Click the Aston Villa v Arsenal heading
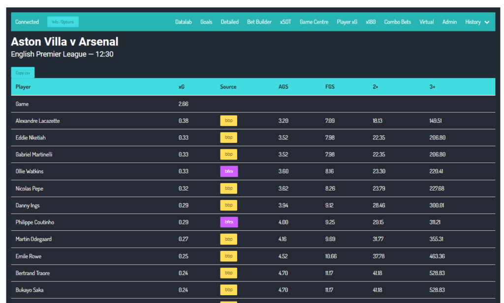The image size is (504, 303). tap(64, 42)
